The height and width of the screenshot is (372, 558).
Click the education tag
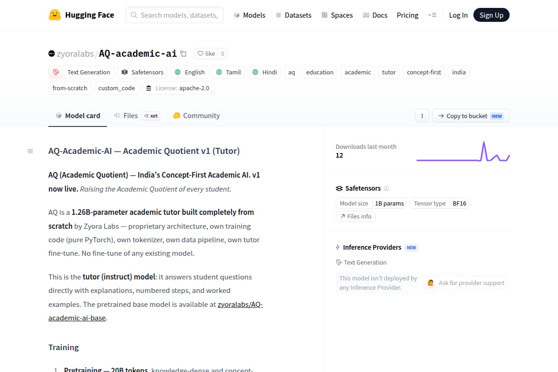point(320,72)
